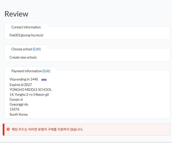Viewport: 172px width, 143px height.
Task: Click the country line South Korea
Action: point(18,114)
